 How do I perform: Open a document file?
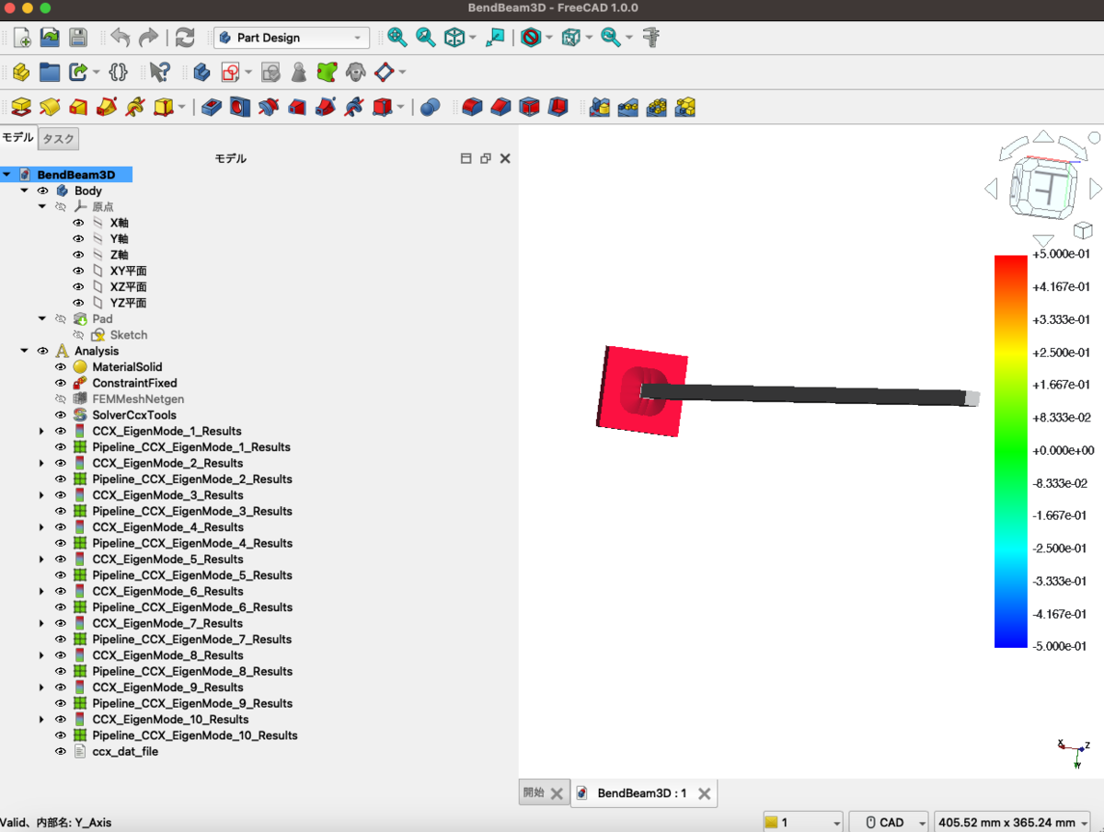tap(50, 38)
